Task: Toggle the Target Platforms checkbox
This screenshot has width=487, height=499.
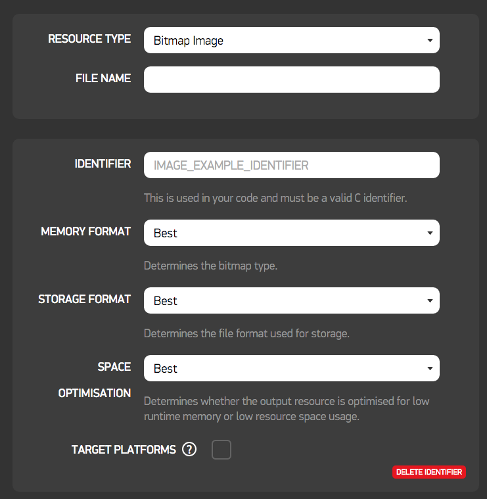Action: (x=221, y=450)
